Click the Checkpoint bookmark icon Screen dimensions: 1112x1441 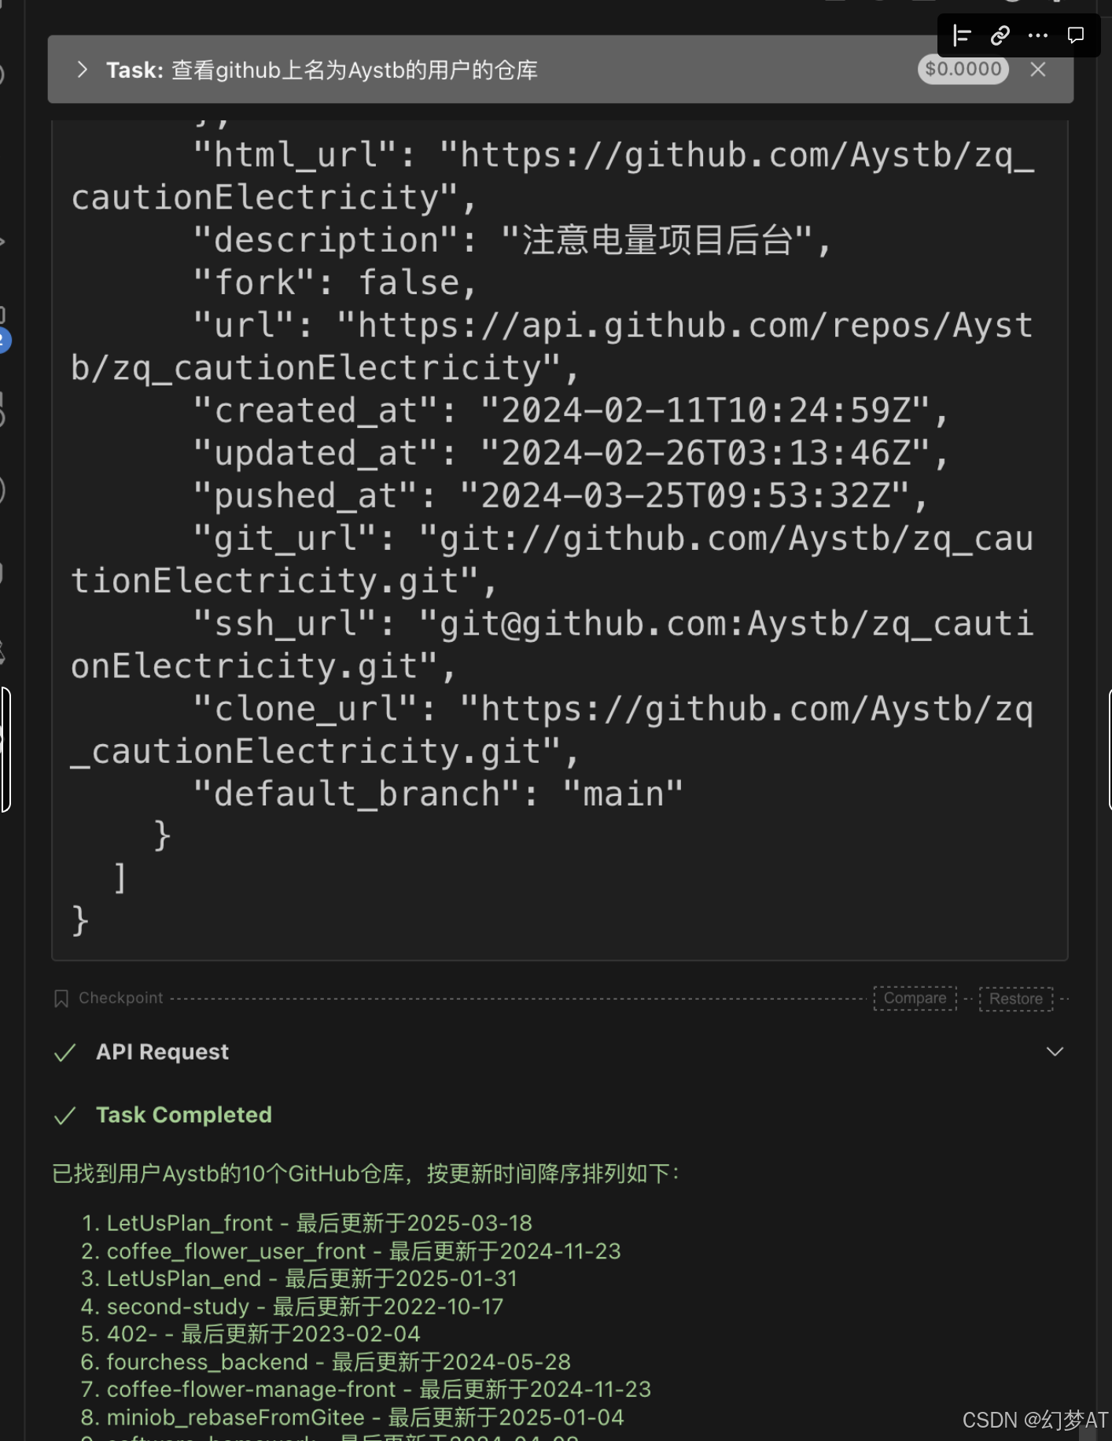(x=61, y=998)
